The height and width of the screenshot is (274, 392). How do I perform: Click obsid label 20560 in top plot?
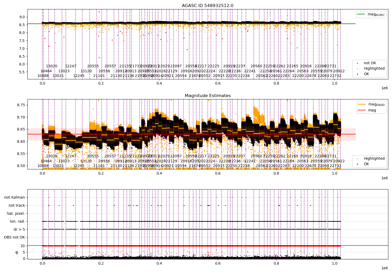point(256,66)
